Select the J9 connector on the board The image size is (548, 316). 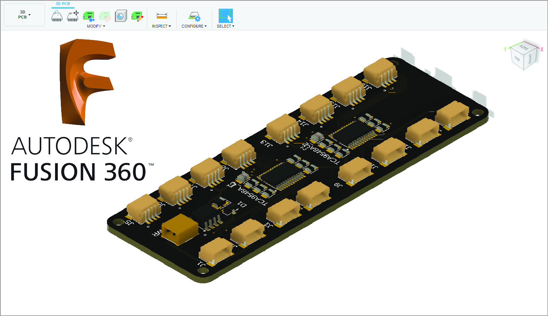pos(355,170)
